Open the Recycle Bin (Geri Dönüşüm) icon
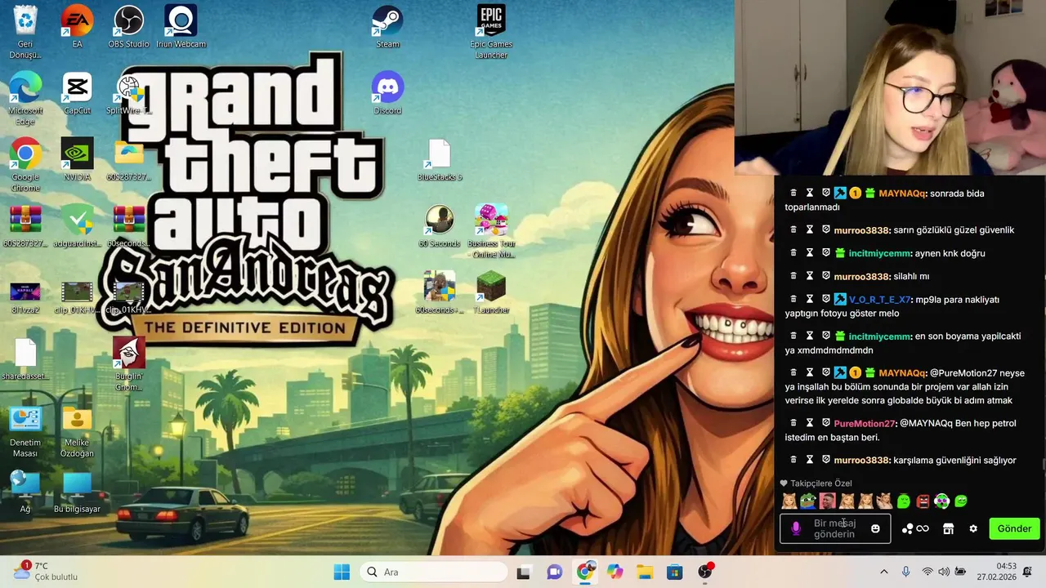This screenshot has width=1046, height=588. [x=25, y=31]
